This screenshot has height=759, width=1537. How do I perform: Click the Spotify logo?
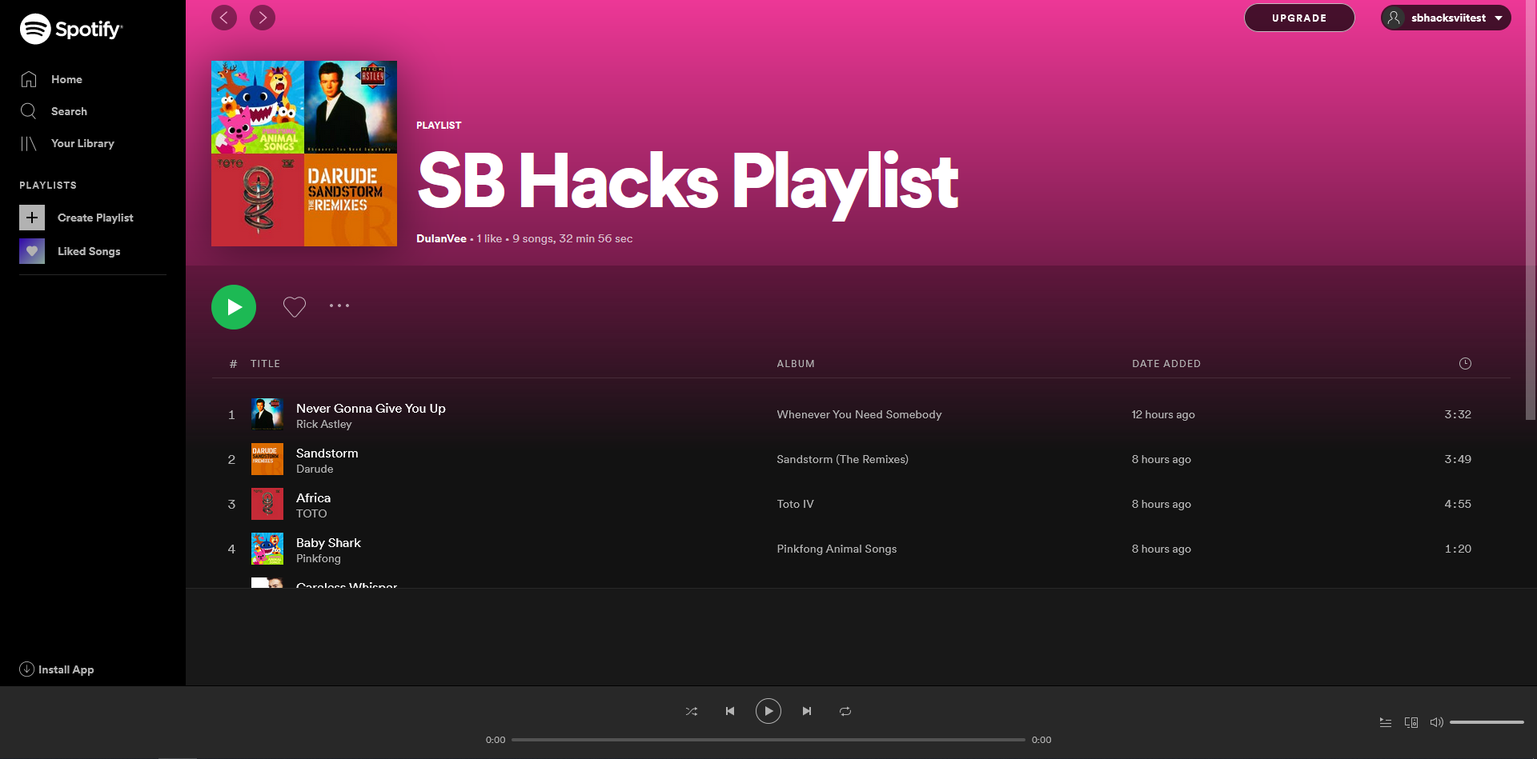pyautogui.click(x=71, y=29)
